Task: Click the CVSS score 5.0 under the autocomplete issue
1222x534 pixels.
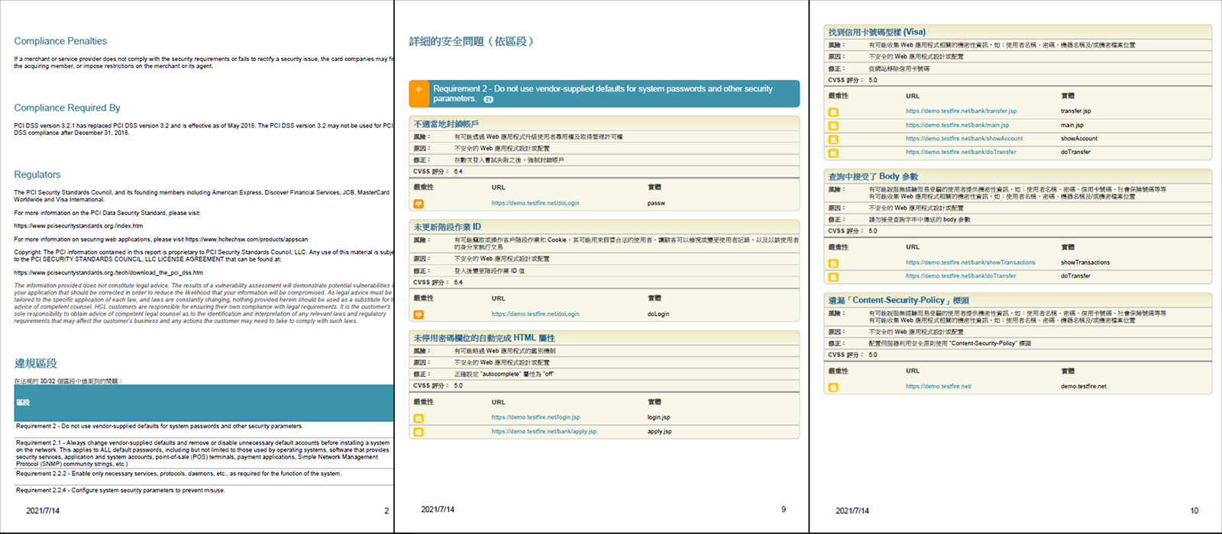Action: [x=458, y=386]
